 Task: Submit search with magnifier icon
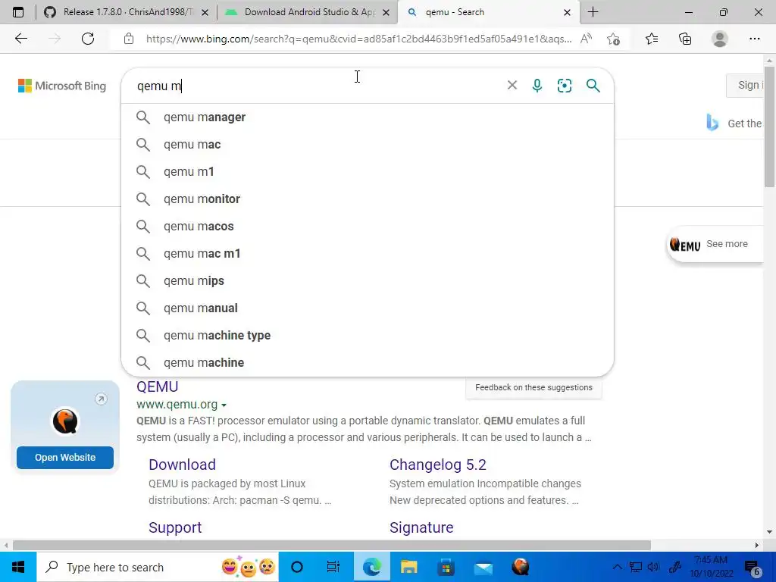click(x=593, y=85)
